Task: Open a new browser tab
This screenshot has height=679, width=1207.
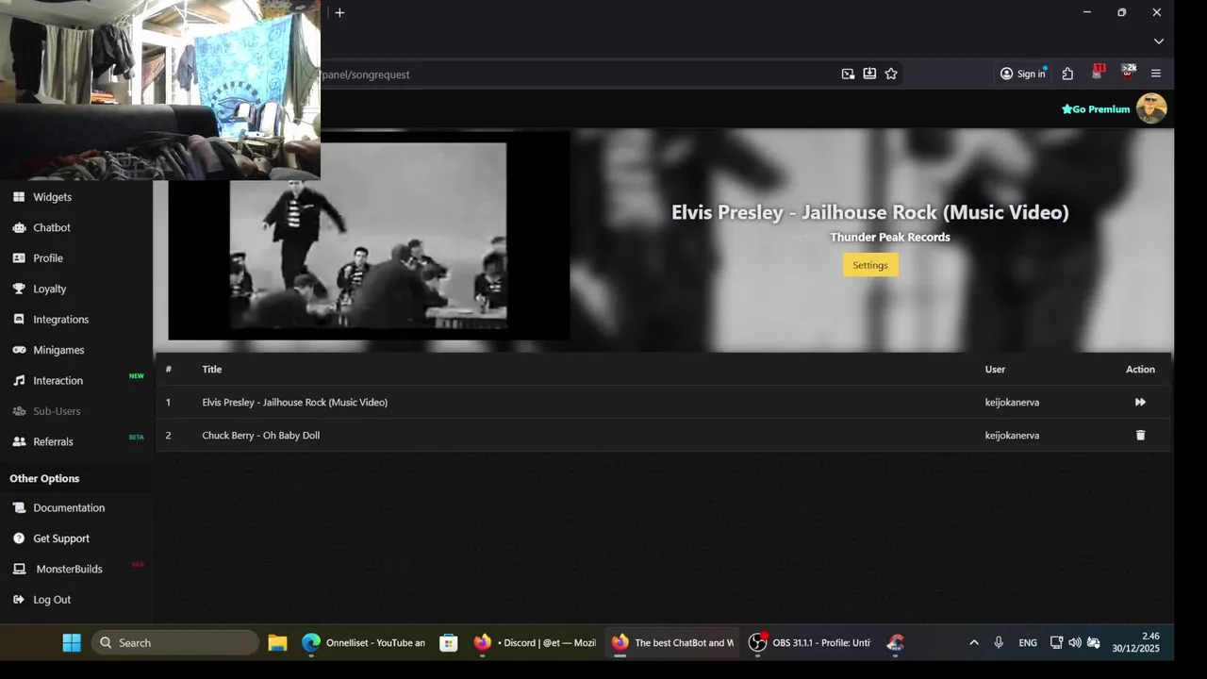Action: pos(339,12)
